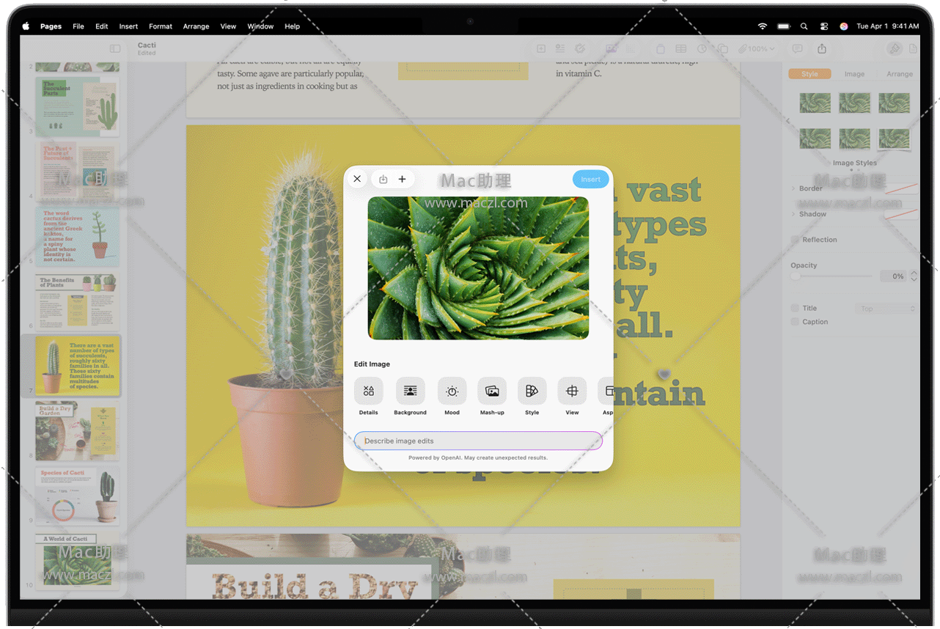Click the Opacity stepper arrows
Image resolution: width=940 pixels, height=629 pixels.
coord(914,276)
